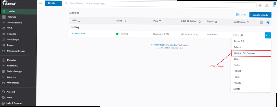Image resolution: width=277 pixels, height=107 pixels.
Task: Click the backup cloud icon beside Never
Action: 242,35
